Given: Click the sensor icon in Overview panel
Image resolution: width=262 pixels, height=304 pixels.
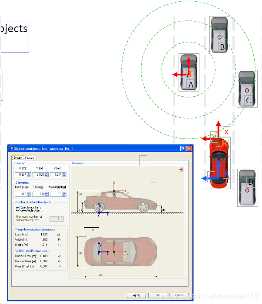Looking at the screenshot, I should coord(181,170).
